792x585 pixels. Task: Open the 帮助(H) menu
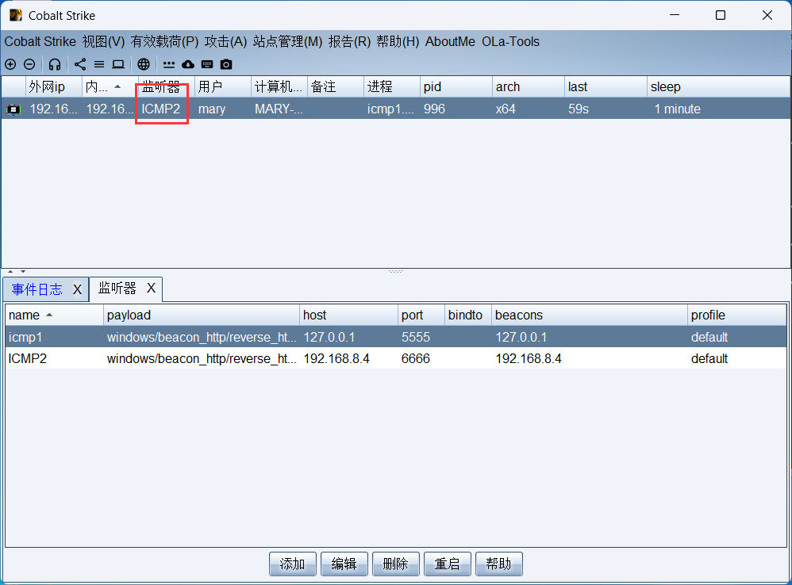click(398, 42)
